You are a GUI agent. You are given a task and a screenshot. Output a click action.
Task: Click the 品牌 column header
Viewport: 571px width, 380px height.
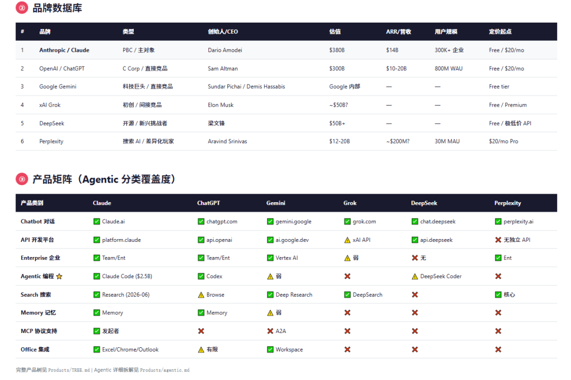[x=45, y=32]
